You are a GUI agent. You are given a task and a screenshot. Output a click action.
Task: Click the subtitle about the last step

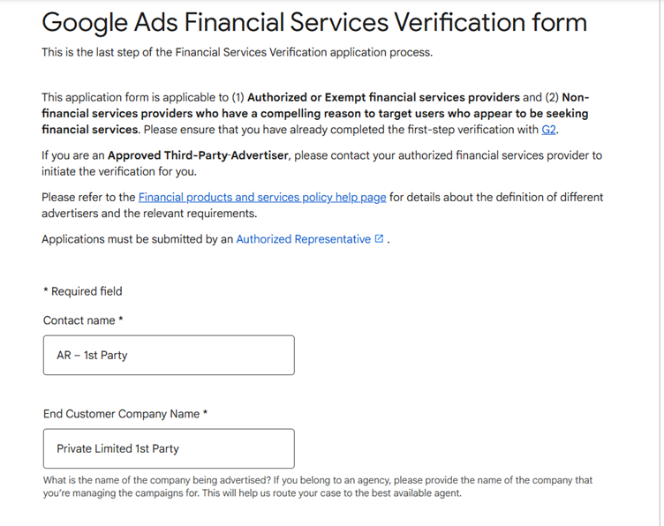[238, 52]
